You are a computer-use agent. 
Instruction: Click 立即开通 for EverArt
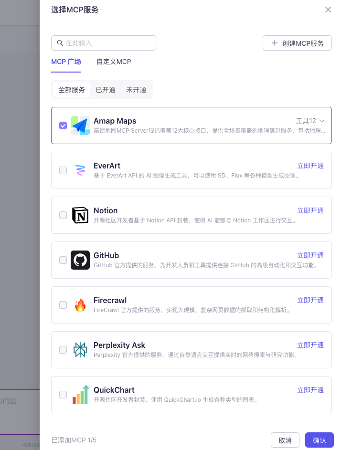310,166
